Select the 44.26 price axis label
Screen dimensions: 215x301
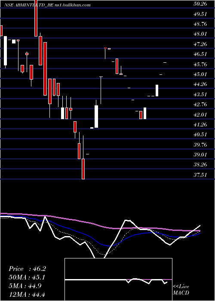(x=200, y=84)
